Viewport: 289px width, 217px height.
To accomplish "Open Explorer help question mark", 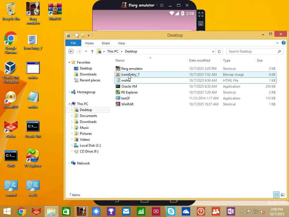I will (x=283, y=43).
